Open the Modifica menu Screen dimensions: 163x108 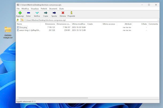tap(25, 9)
